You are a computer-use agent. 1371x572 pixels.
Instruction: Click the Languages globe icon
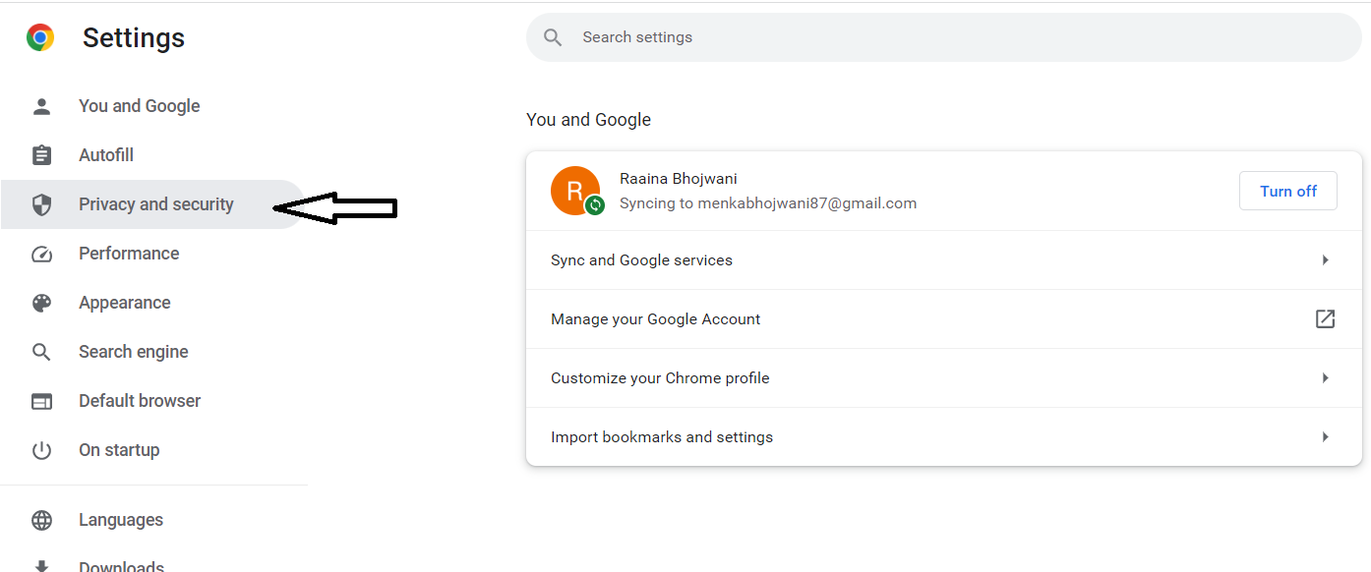tap(41, 520)
